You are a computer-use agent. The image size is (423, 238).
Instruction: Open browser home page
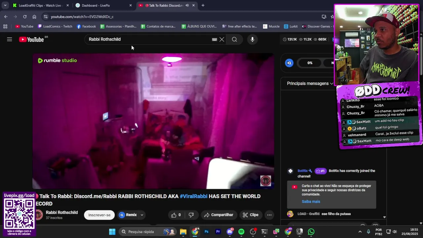34,17
